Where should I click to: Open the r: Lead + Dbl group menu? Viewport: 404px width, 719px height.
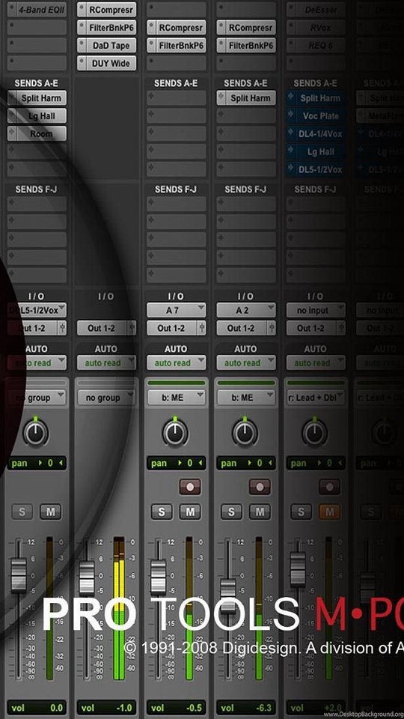tap(316, 398)
